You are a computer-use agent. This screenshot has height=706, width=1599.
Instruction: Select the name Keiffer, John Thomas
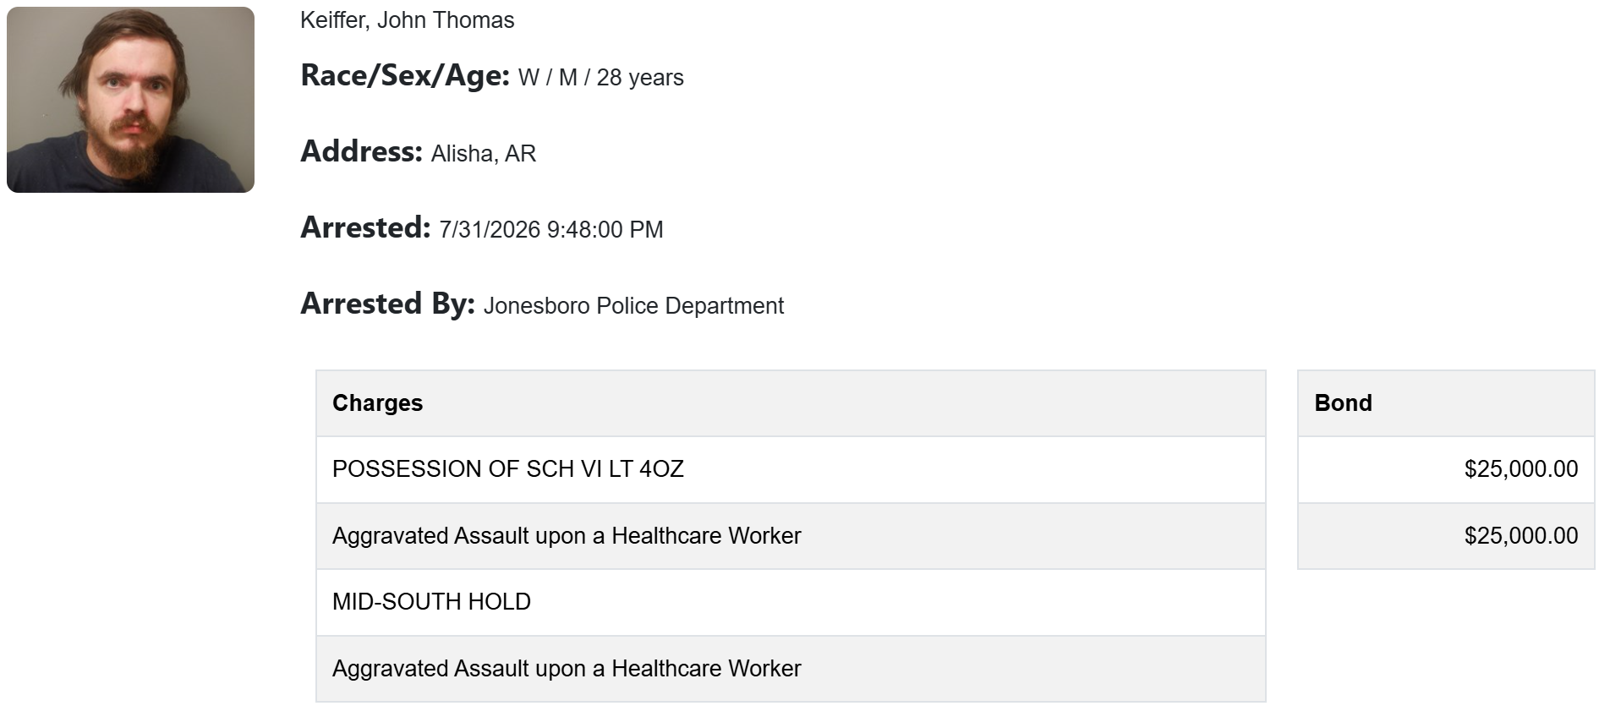[407, 20]
